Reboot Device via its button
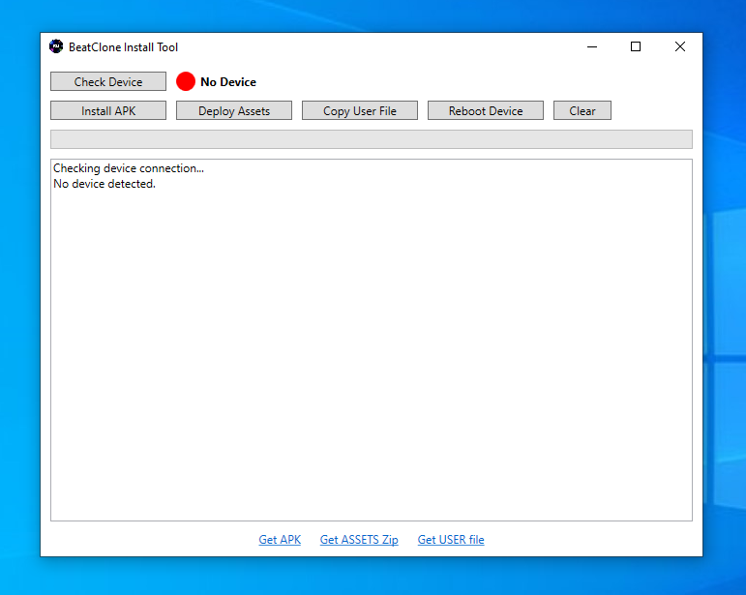746x595 pixels. tap(486, 110)
